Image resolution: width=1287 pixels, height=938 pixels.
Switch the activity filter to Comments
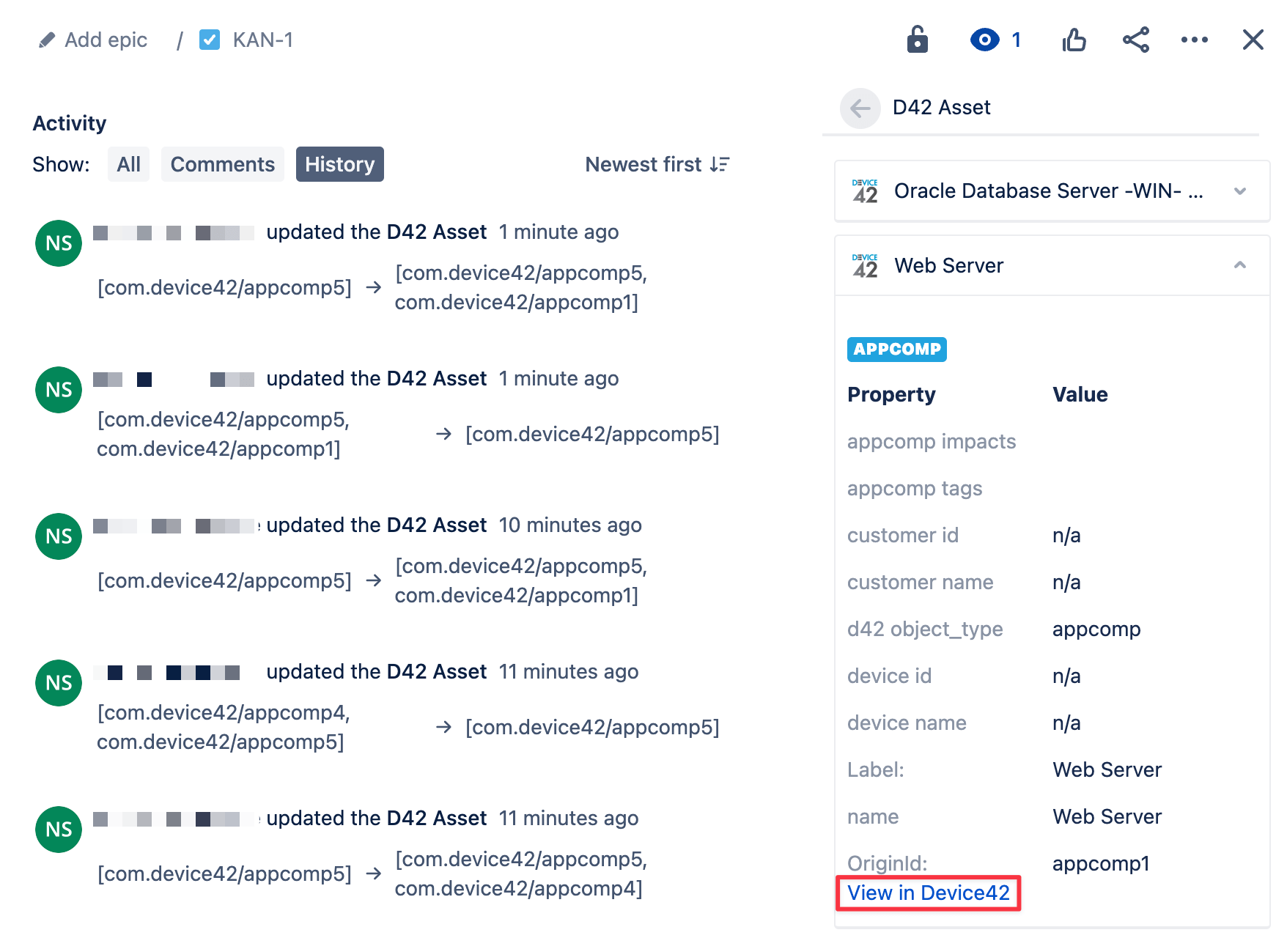tap(222, 164)
